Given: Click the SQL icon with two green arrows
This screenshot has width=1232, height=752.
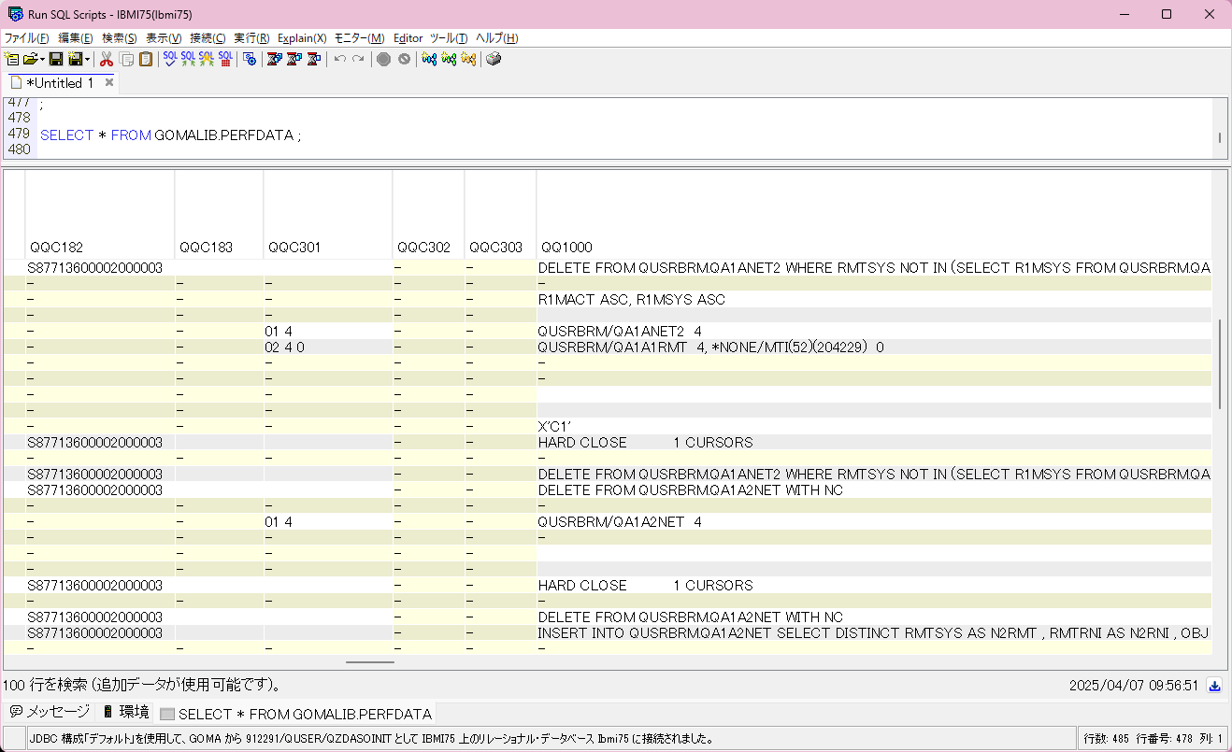Looking at the screenshot, I should click(189, 59).
